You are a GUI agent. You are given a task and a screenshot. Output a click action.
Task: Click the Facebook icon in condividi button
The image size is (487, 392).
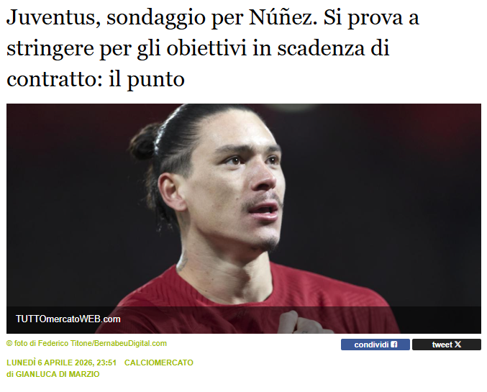point(393,345)
